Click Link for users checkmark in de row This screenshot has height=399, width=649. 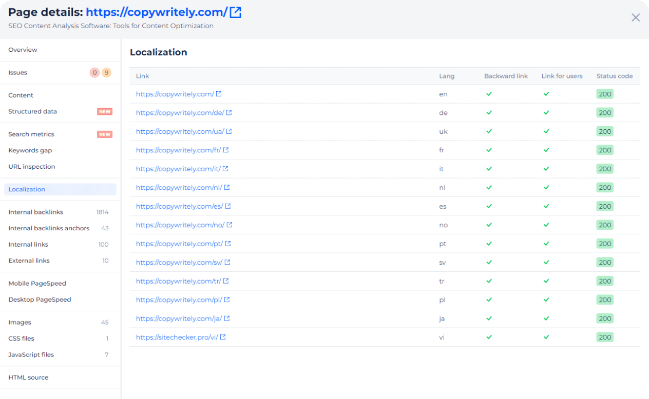546,113
